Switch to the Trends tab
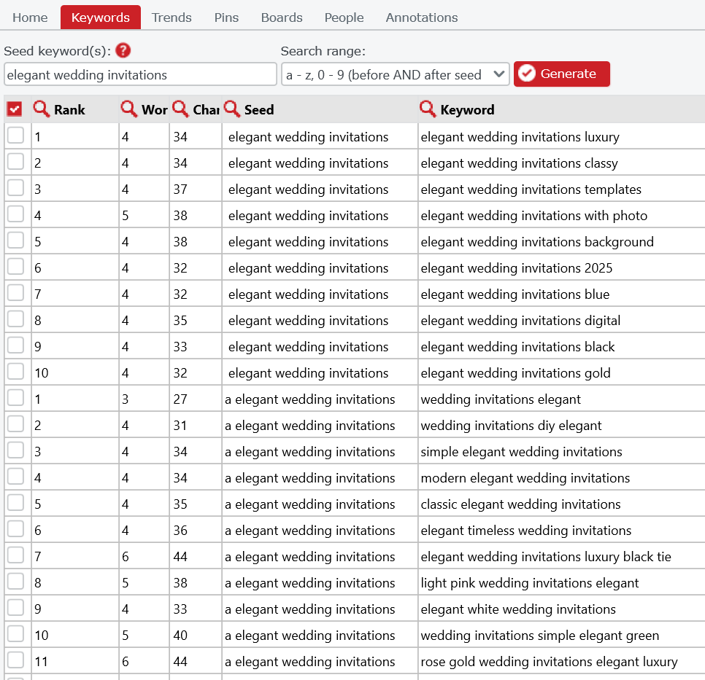The height and width of the screenshot is (680, 705). coord(172,17)
